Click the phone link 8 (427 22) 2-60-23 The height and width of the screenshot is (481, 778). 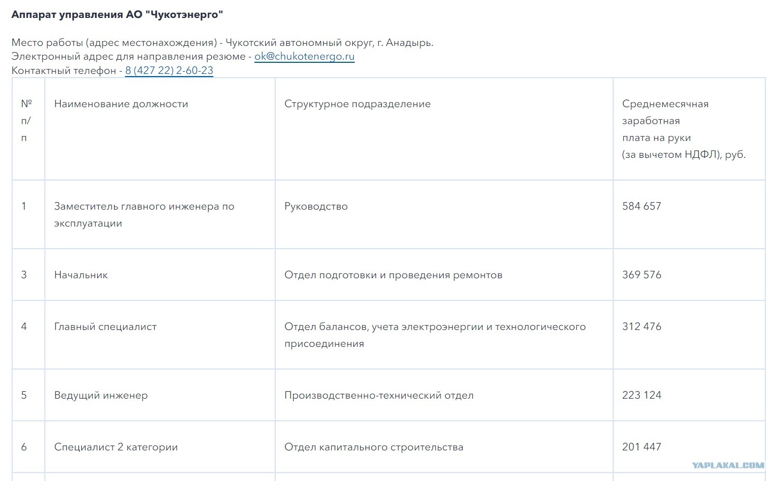point(169,71)
